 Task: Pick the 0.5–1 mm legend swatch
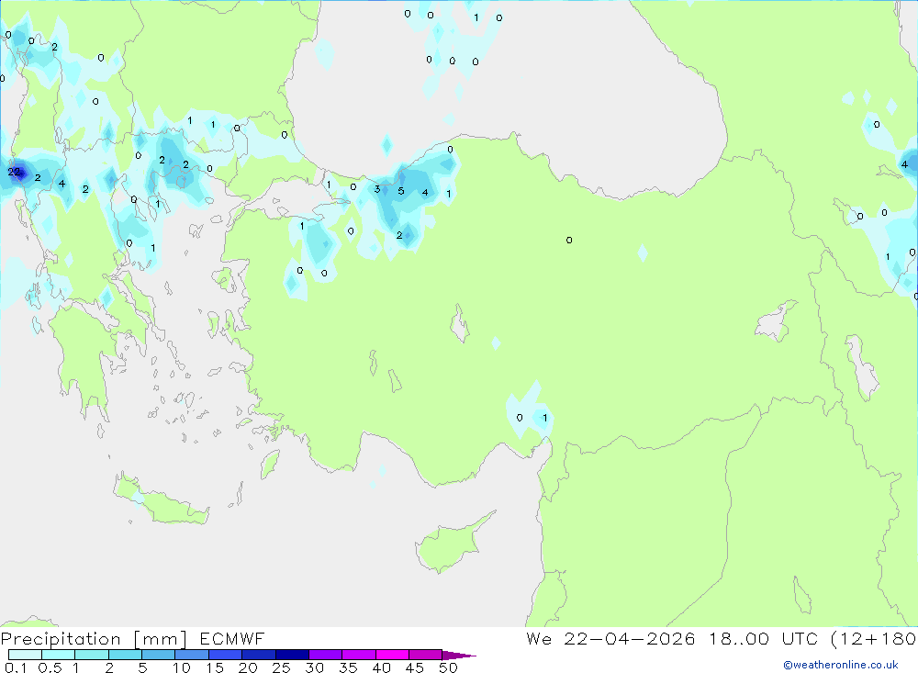click(58, 655)
